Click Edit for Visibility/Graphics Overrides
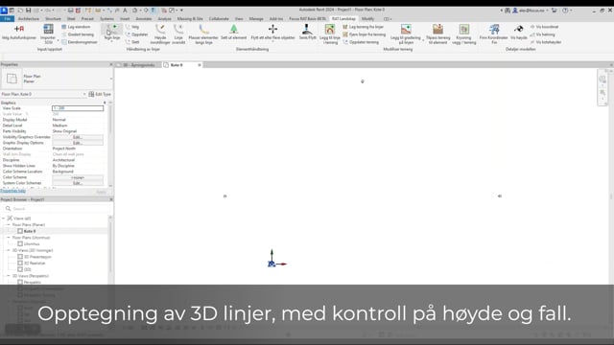 78,137
